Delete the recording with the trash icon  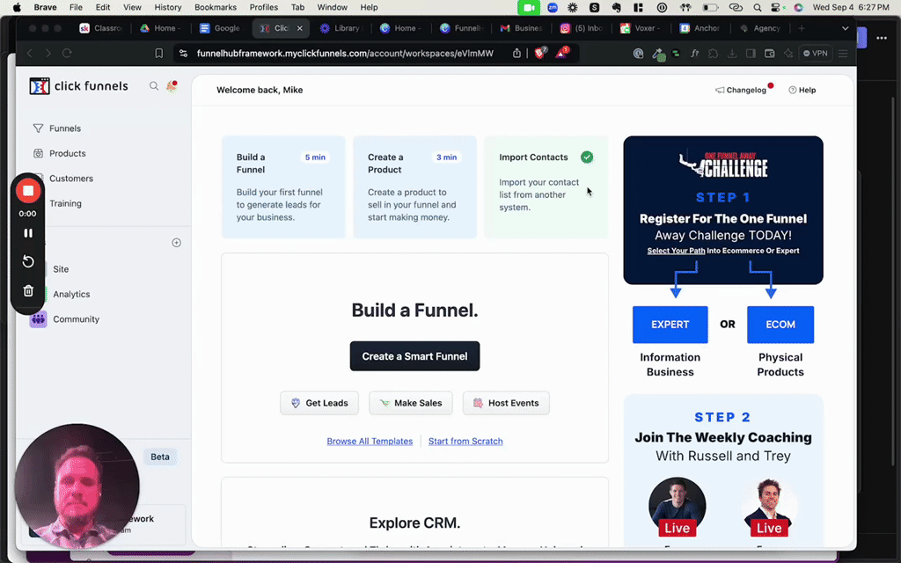pos(27,290)
